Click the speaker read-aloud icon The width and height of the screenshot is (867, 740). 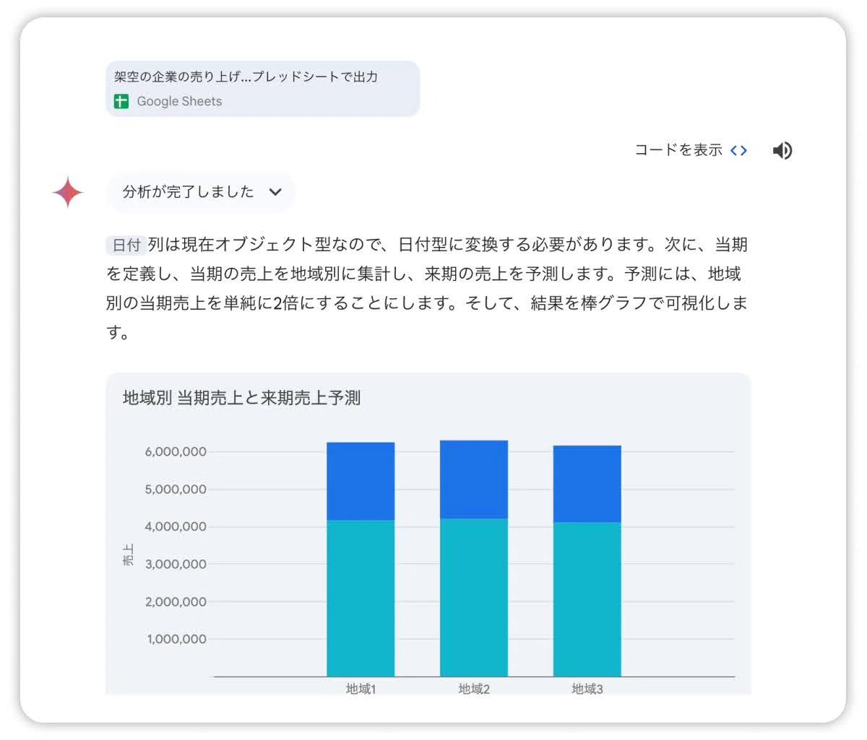782,150
